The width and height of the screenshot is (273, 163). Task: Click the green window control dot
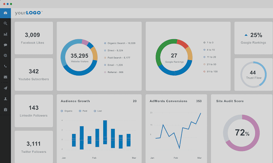pos(11,4)
